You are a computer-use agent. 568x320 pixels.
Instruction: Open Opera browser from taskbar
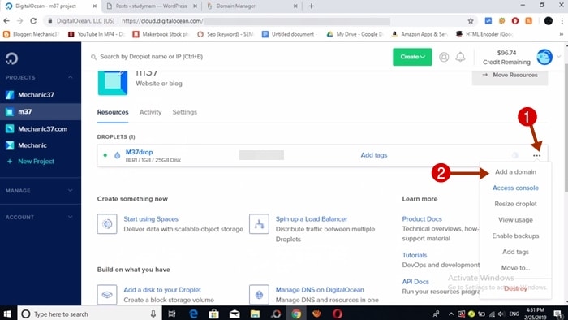click(338, 314)
